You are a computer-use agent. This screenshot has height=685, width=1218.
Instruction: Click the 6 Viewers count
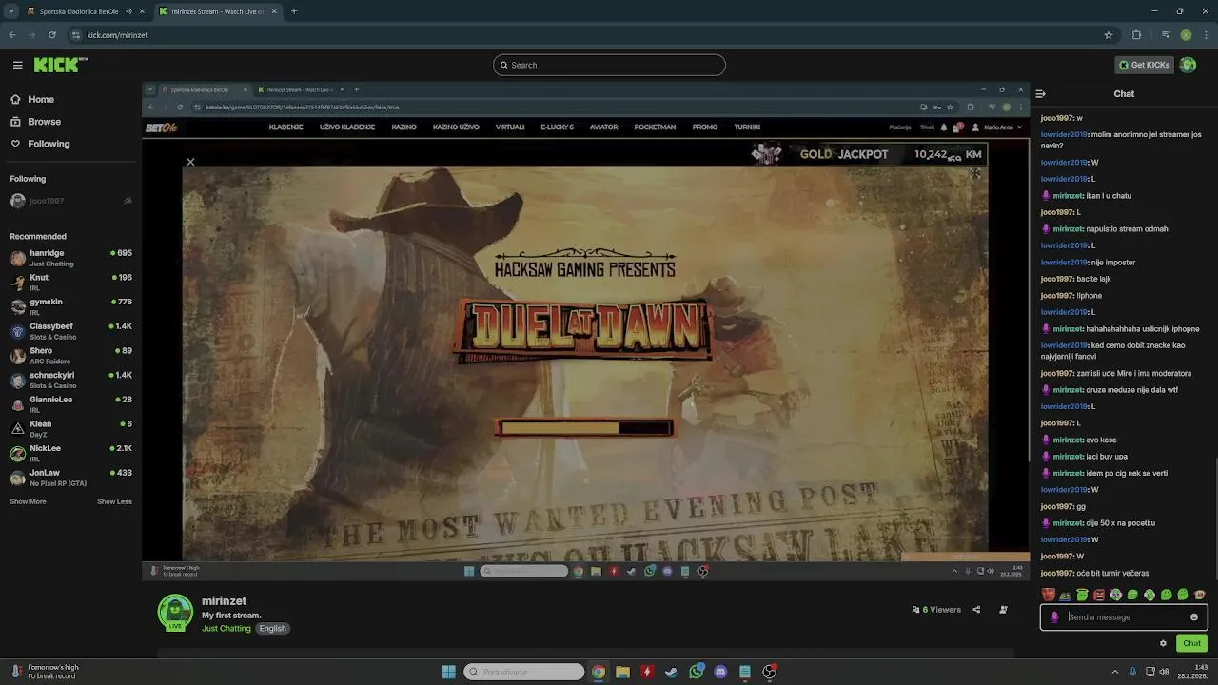(x=936, y=610)
